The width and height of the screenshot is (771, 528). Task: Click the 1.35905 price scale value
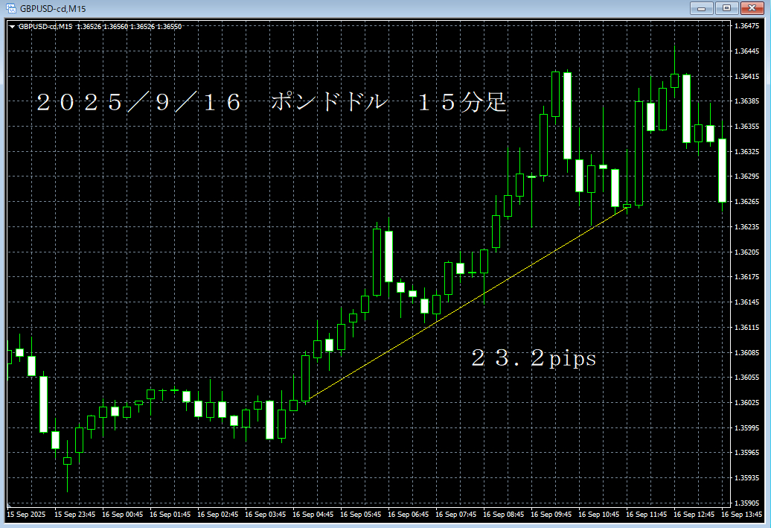click(746, 503)
